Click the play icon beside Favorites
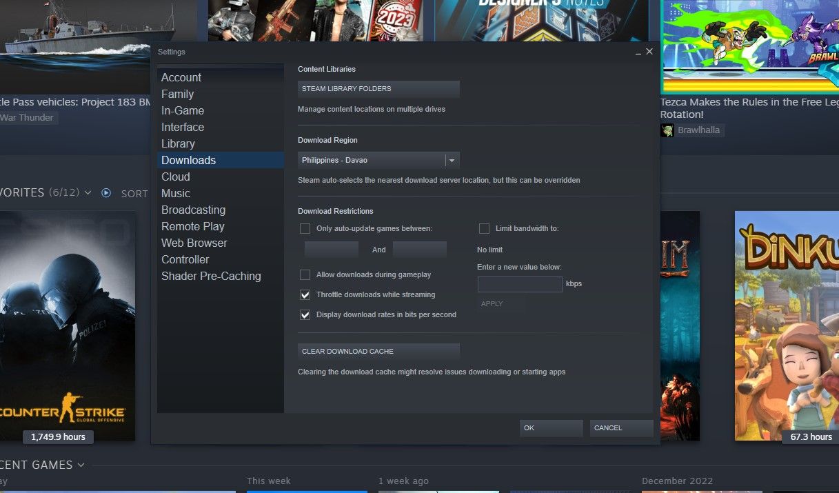839x493 pixels. click(106, 193)
